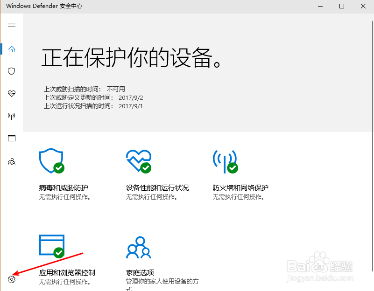Click 管理你的家人使用设备的方式 description
The width and height of the screenshot is (374, 291).
click(162, 285)
